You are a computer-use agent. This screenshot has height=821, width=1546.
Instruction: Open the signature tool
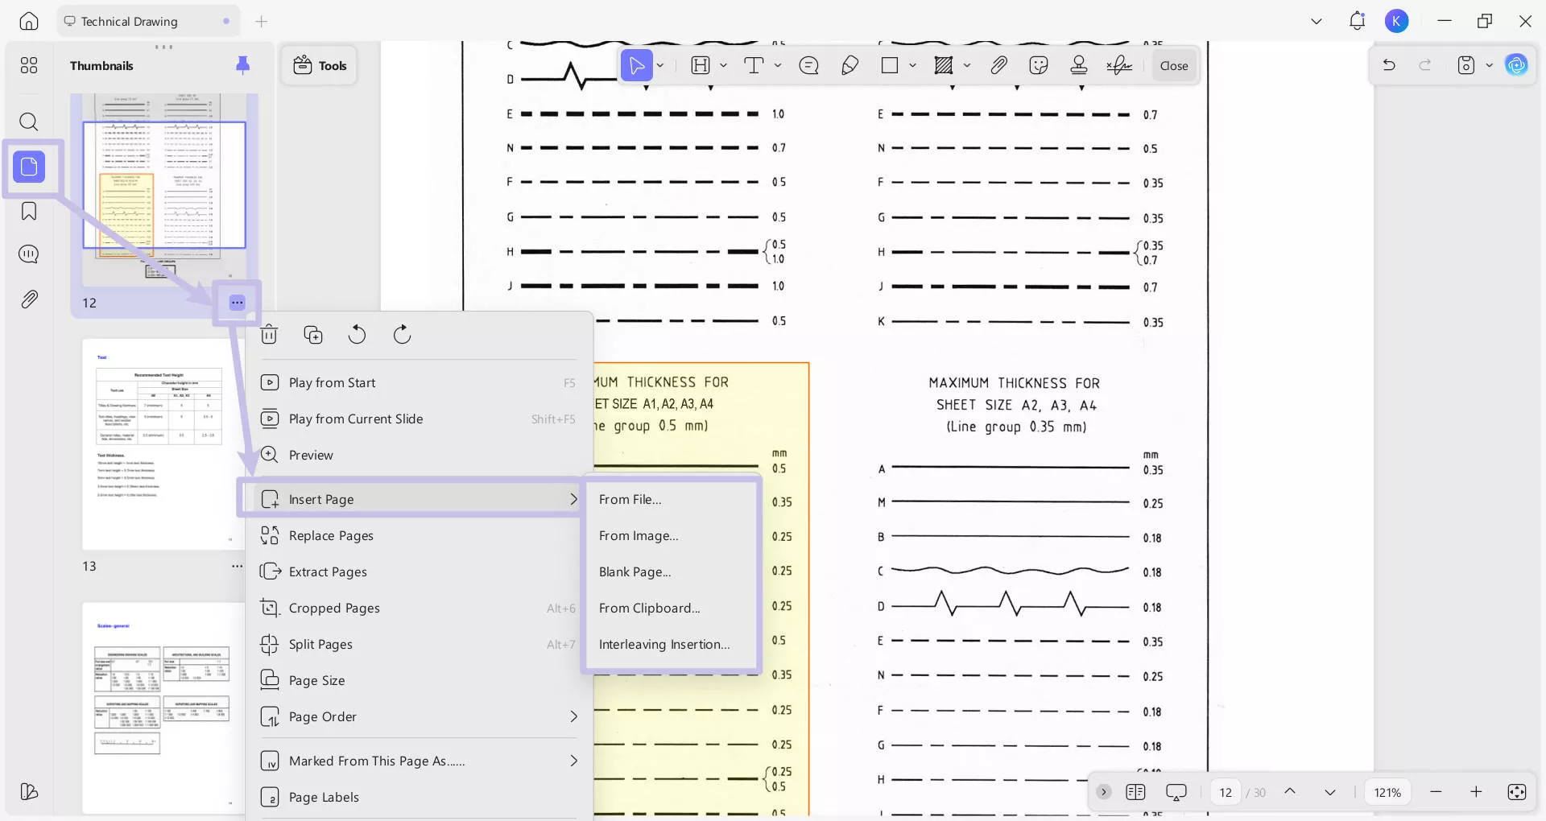1119,65
